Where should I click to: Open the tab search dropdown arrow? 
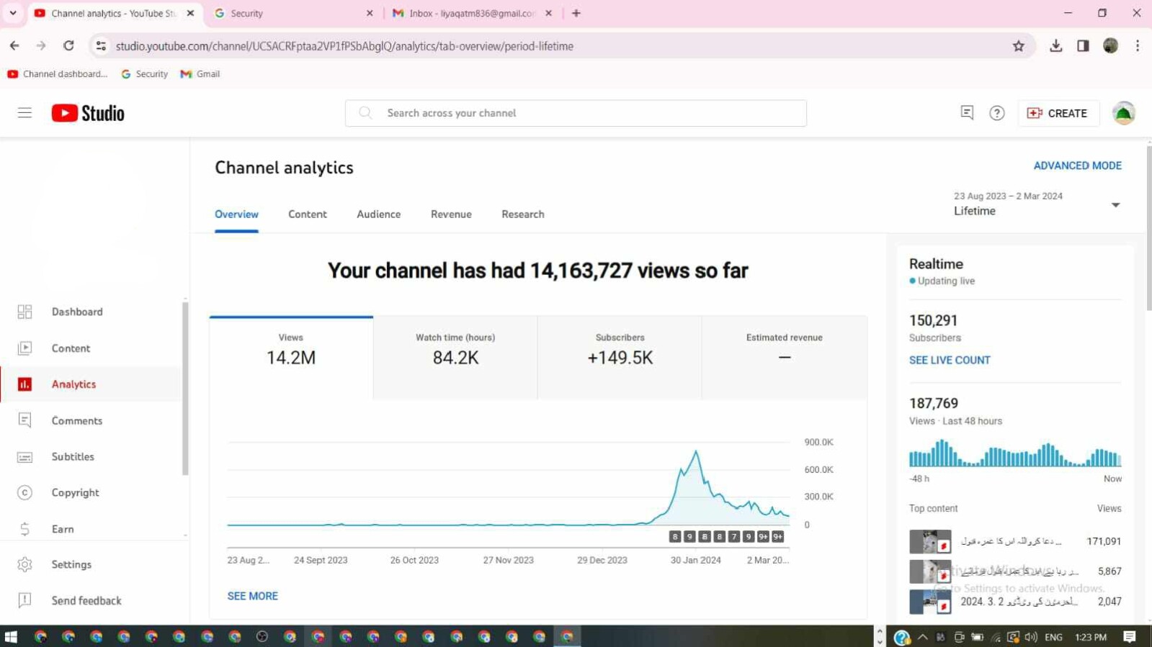coord(13,13)
